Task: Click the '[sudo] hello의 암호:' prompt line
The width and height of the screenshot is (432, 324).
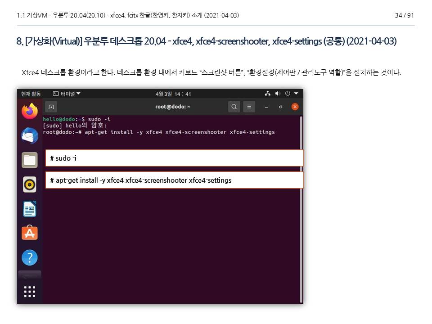Action: click(x=75, y=126)
